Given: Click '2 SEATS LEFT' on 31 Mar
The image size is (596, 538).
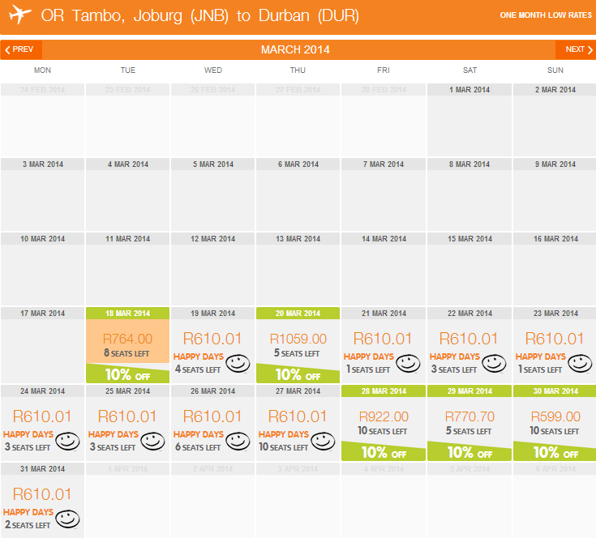Looking at the screenshot, I should 28,525.
